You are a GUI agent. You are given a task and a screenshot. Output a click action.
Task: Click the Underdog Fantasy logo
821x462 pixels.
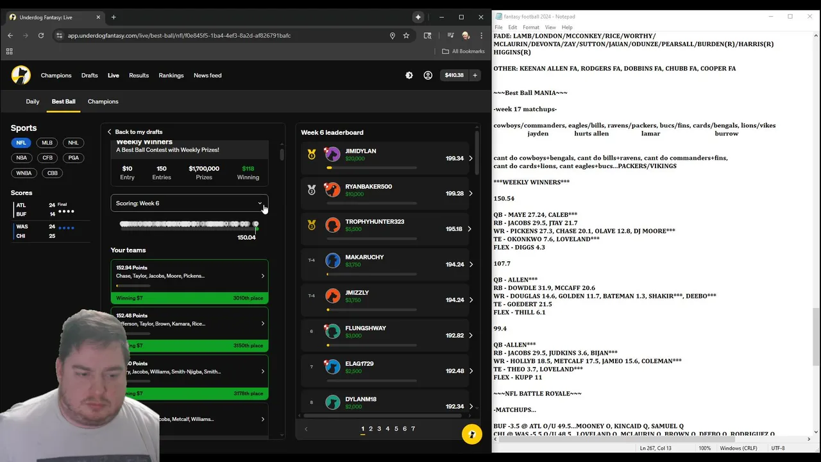21,75
